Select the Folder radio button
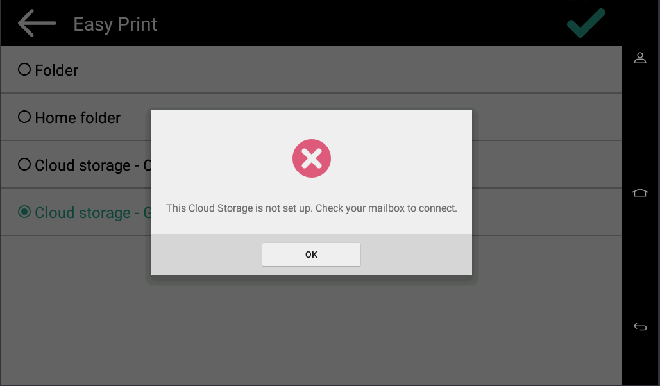This screenshot has width=660, height=386. (24, 69)
